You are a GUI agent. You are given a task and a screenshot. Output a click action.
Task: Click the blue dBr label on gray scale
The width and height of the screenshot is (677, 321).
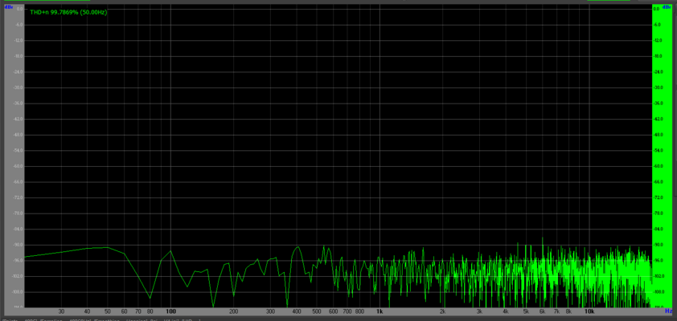(x=8, y=7)
